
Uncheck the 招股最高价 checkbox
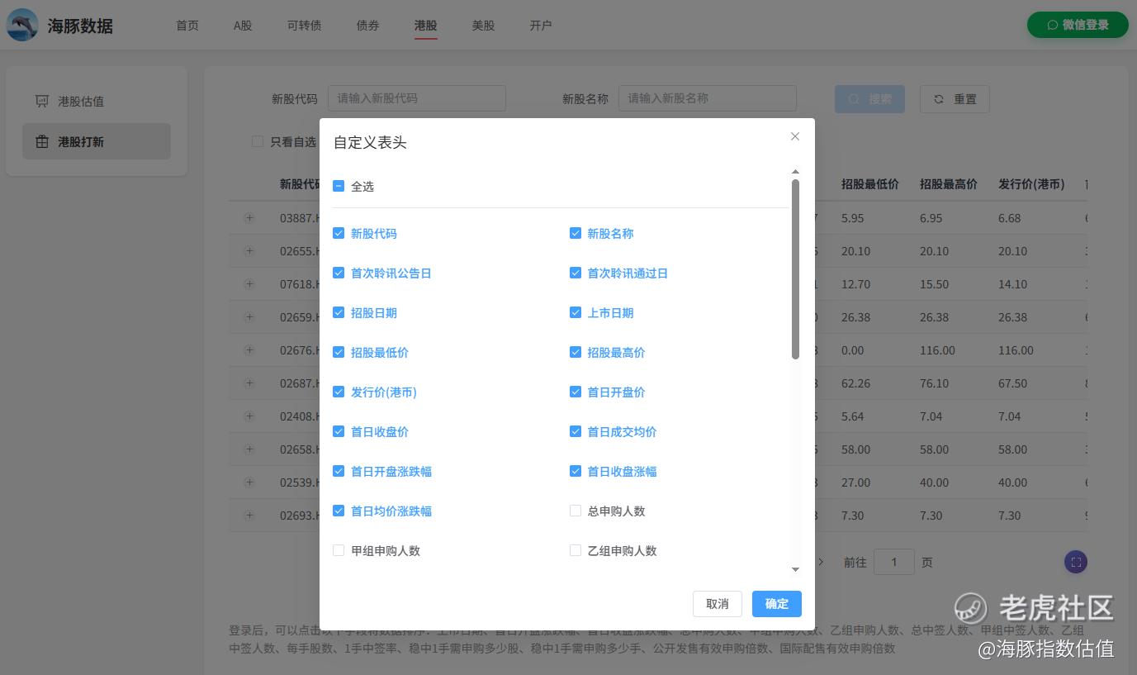pos(576,353)
